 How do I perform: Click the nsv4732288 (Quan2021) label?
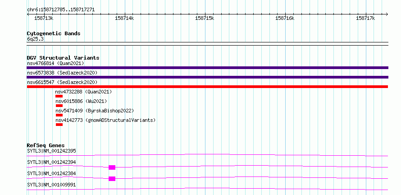pos(84,92)
